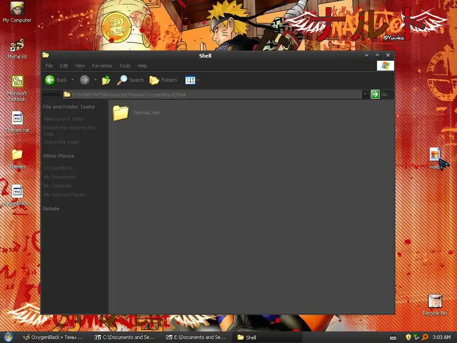Select oxygenblack desktop file icon
The image size is (457, 343).
point(17,196)
